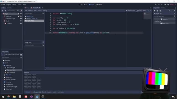Open the script attached to Player node

pyautogui.click(x=19, y=14)
